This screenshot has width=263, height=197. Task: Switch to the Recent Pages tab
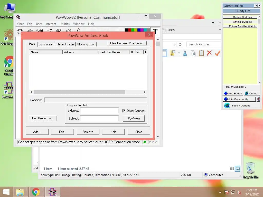coord(65,44)
